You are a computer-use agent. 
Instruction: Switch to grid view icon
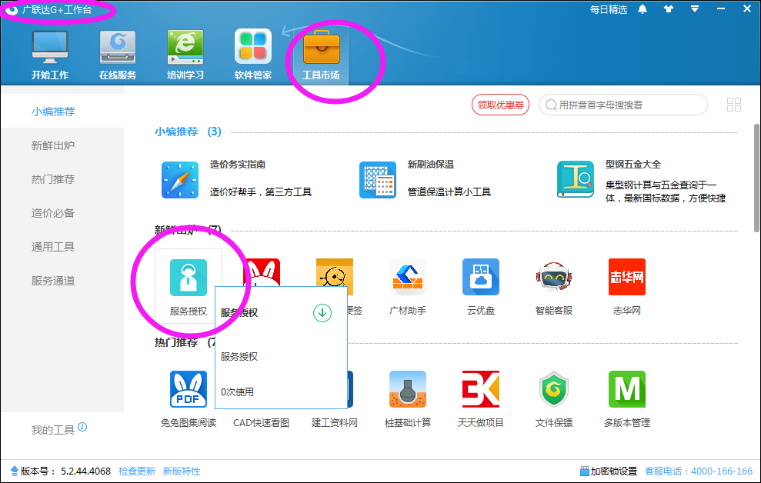coord(734,105)
